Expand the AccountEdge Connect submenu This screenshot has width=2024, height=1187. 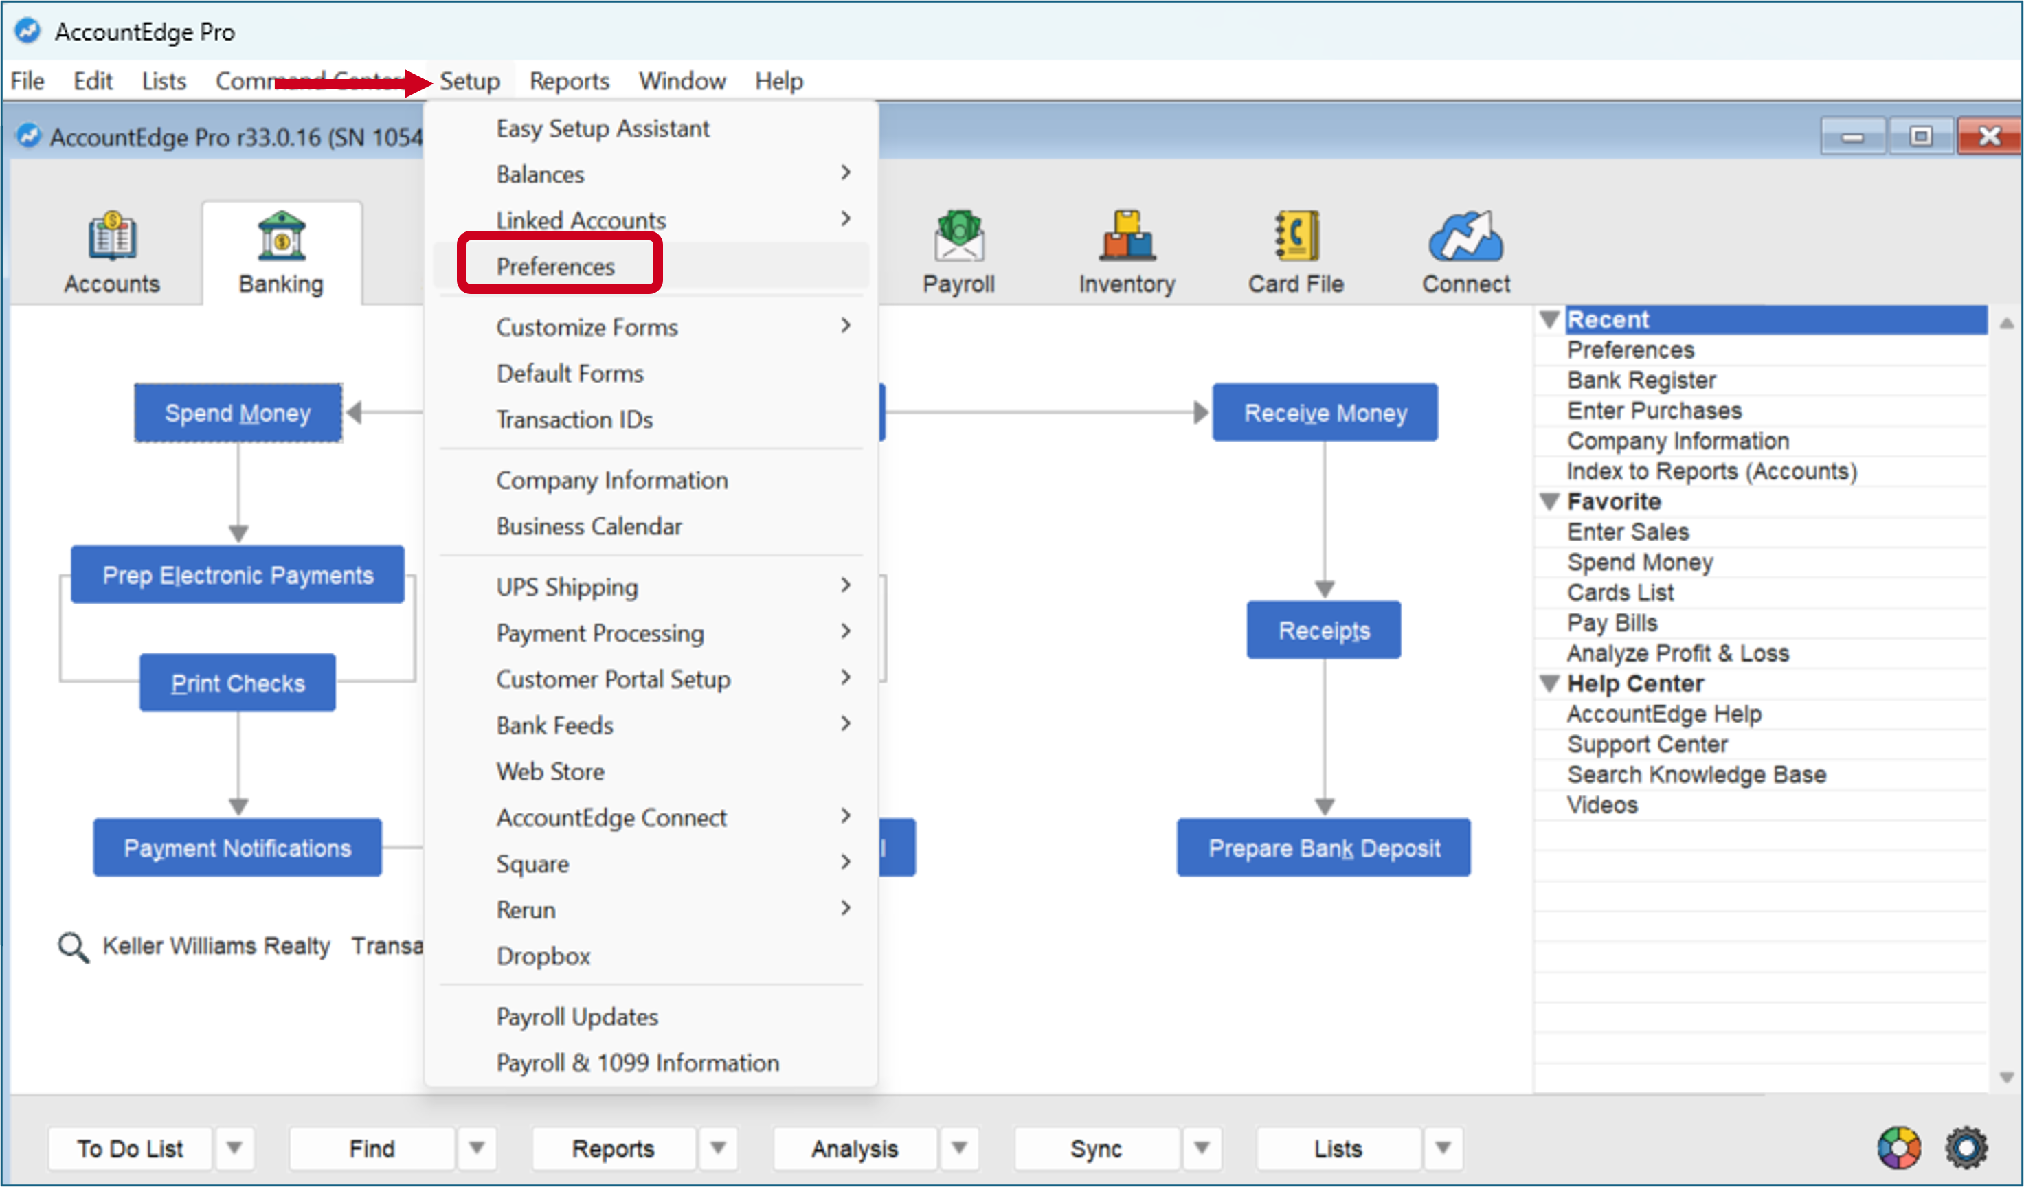[651, 817]
